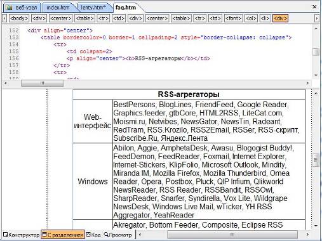Click the code pane scroll-up arrow
322x241 pixels.
(x=316, y=29)
